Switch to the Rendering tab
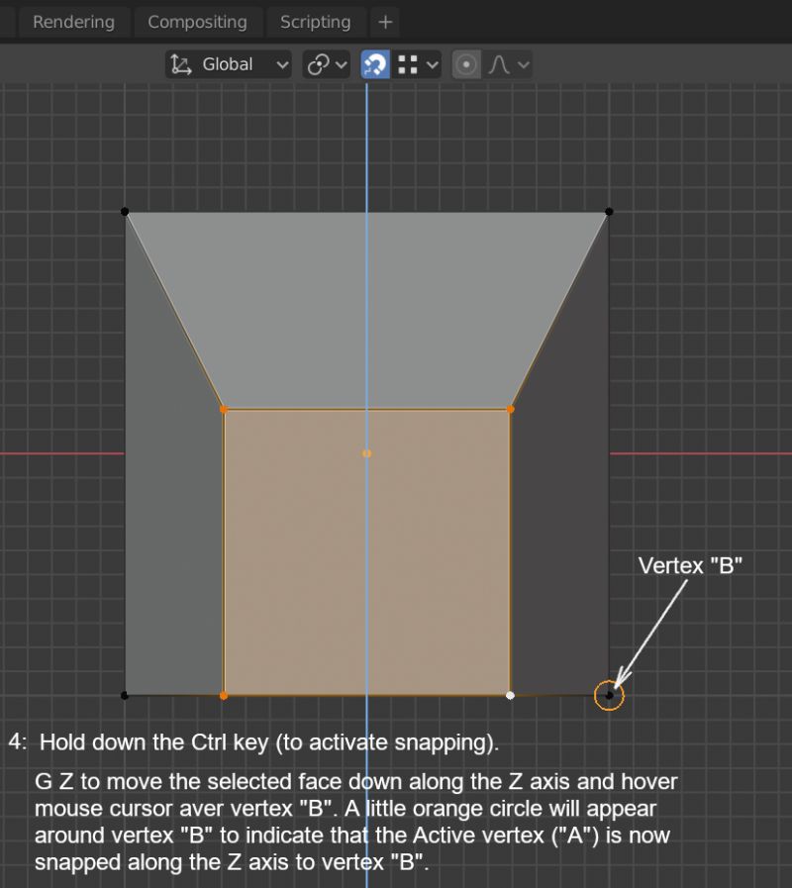 click(74, 22)
